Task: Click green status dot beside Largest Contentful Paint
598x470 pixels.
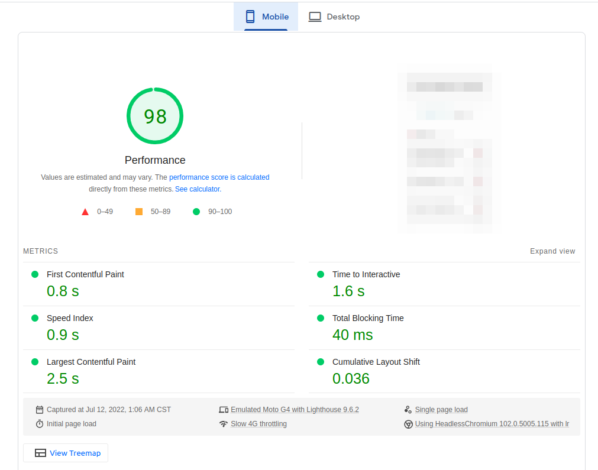Action: point(35,362)
